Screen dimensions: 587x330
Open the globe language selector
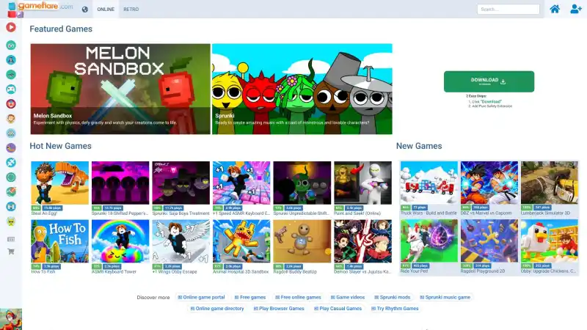click(85, 10)
